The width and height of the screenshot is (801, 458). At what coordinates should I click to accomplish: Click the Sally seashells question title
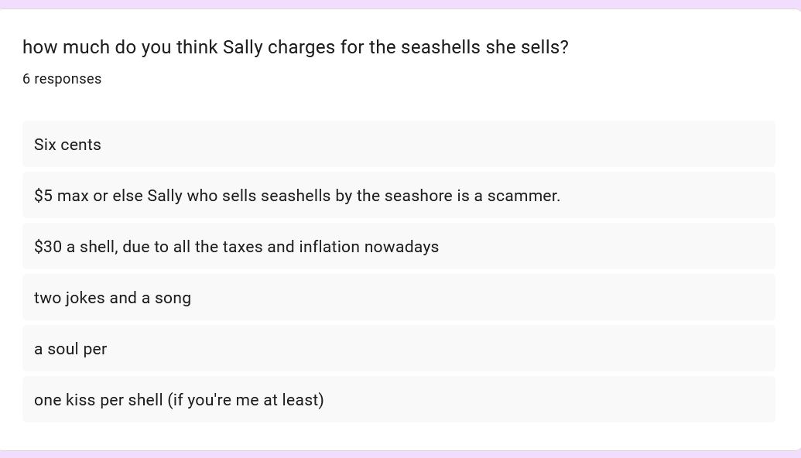point(295,47)
